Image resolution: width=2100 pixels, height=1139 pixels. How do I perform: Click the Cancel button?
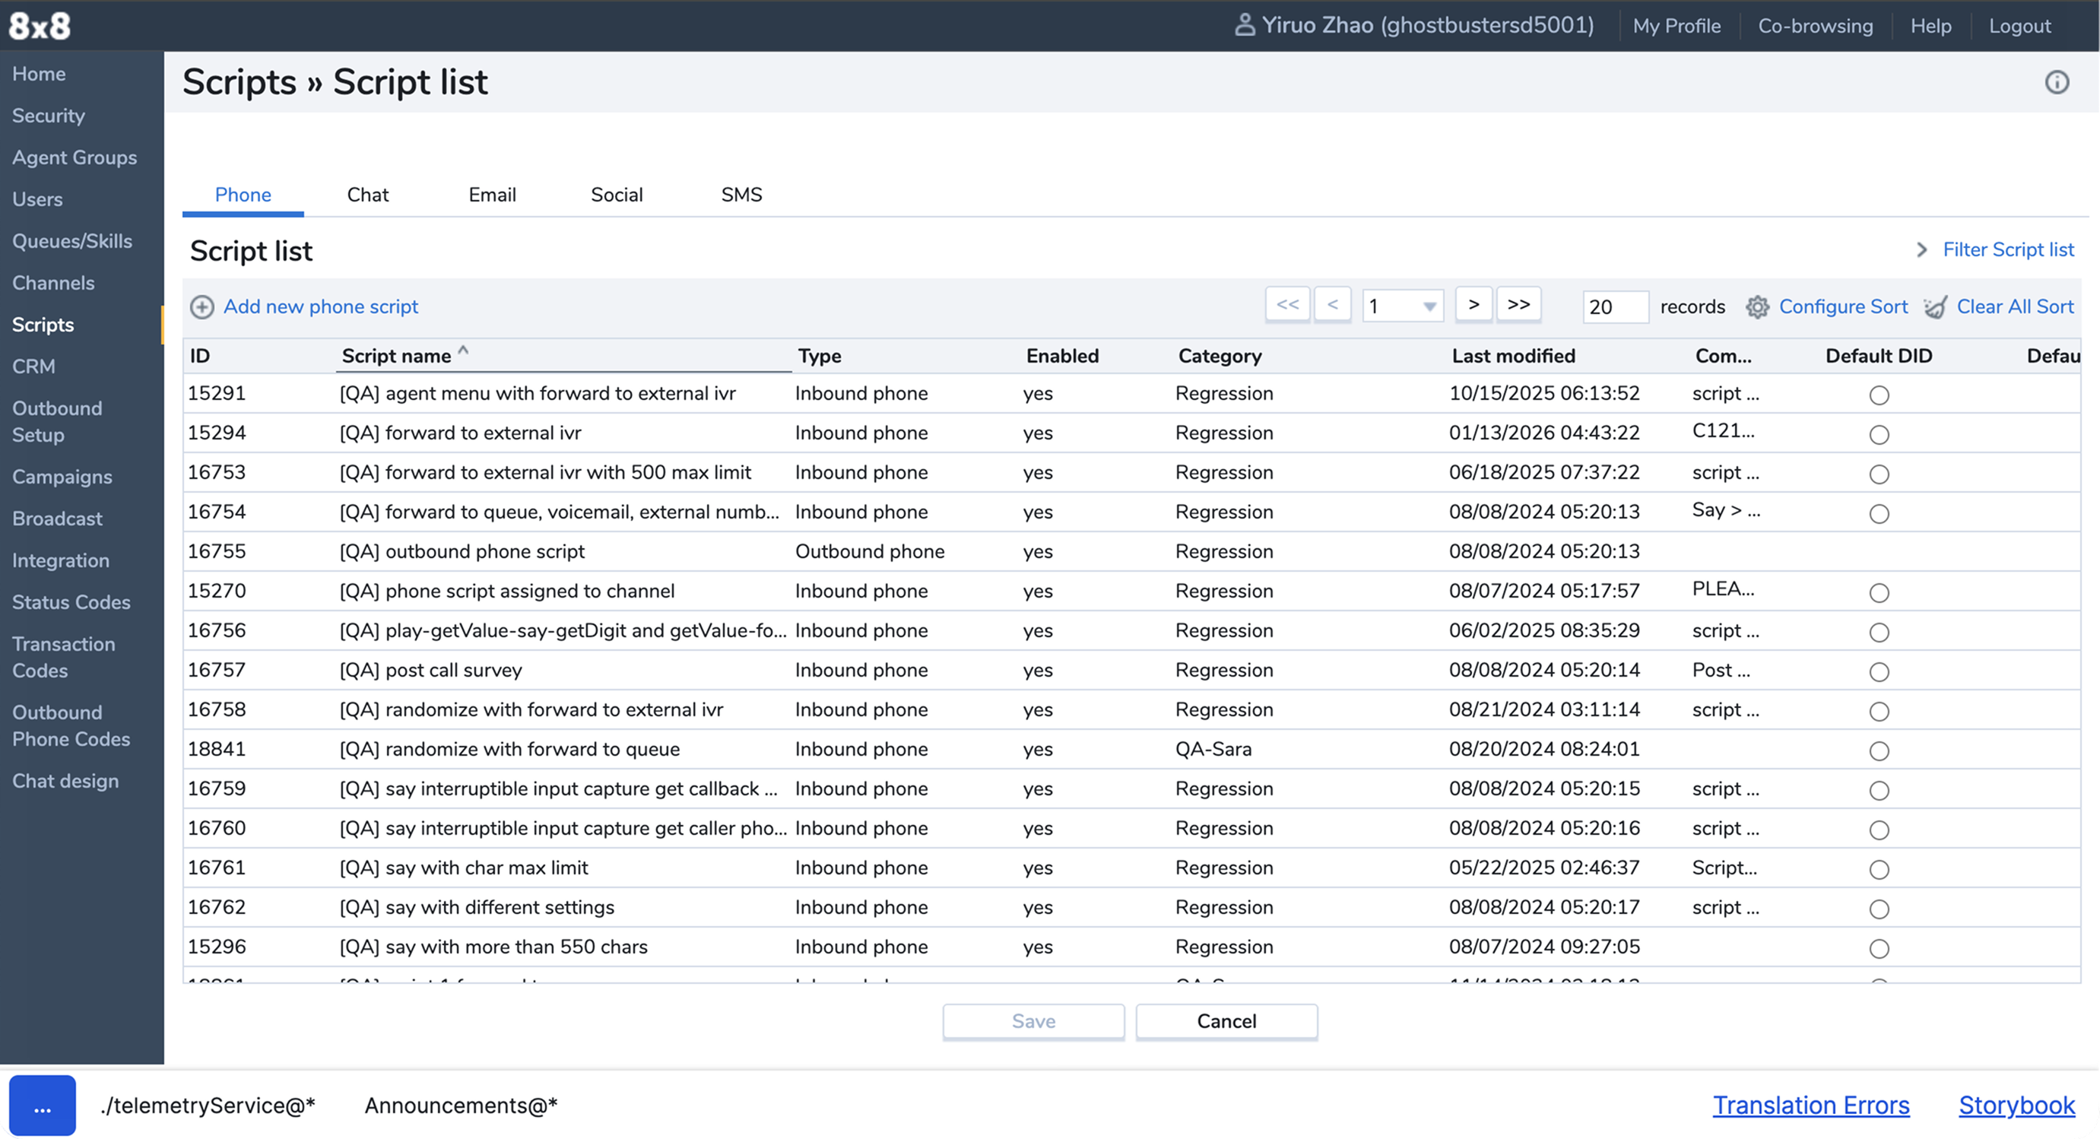point(1226,1022)
